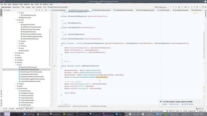207x116 pixels.
Task: Click the Add Configuration button
Action: [x=161, y=7]
